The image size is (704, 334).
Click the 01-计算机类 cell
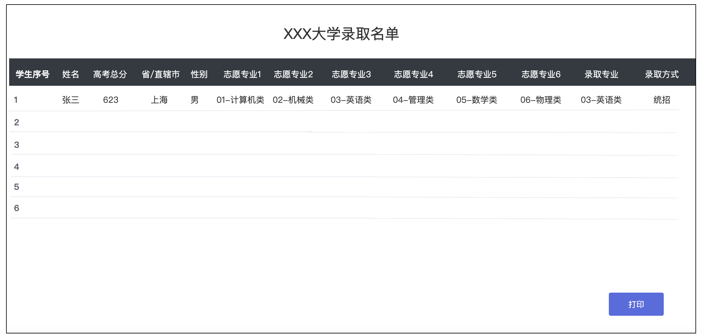click(240, 100)
